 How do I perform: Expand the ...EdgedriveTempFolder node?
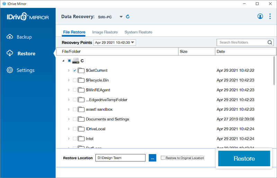pyautogui.click(x=69, y=100)
